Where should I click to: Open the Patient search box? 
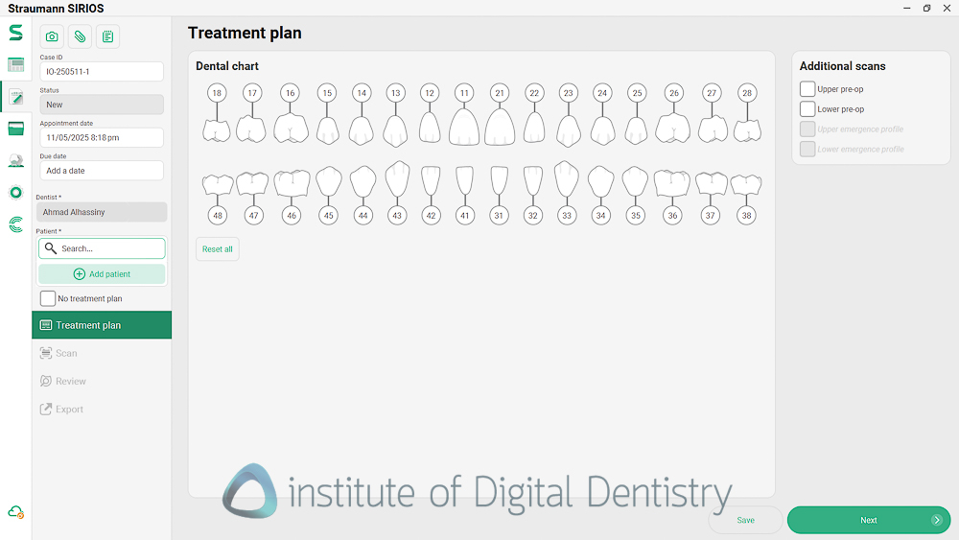point(102,248)
